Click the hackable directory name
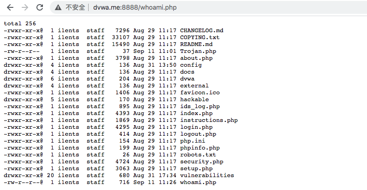Viewport: 367px width, 190px height. click(194, 99)
